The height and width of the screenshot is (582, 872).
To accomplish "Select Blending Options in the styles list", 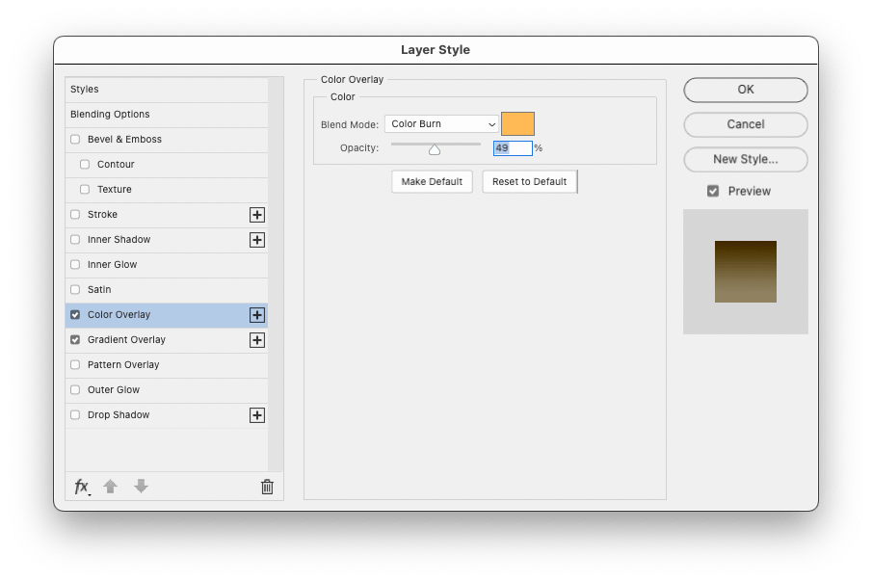I will (x=112, y=114).
